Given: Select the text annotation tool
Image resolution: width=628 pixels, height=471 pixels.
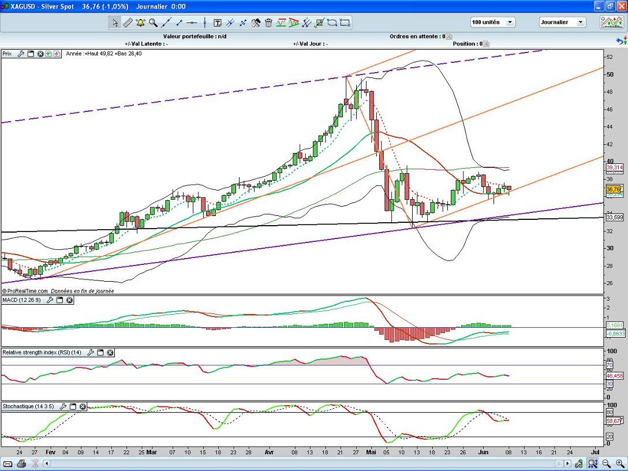Looking at the screenshot, I should [218, 23].
